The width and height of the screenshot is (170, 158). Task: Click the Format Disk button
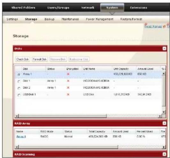(40, 59)
